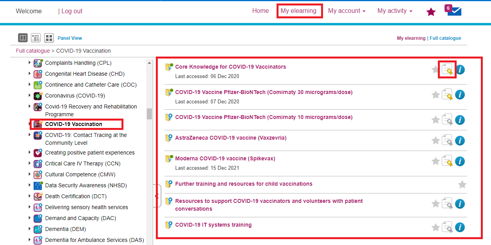Click Full catalogue in the breadcrumb

coord(33,51)
